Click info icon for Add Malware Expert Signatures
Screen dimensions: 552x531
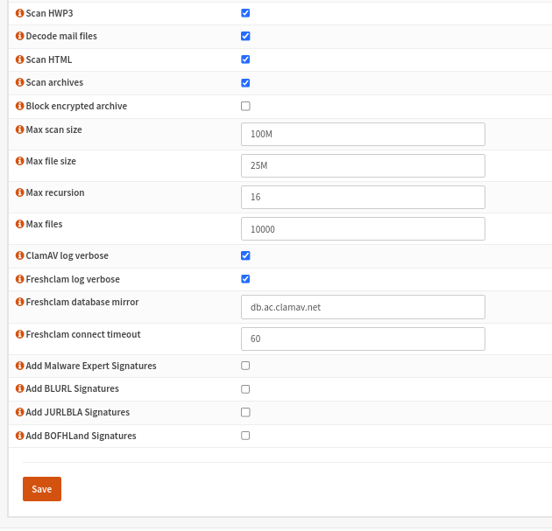pos(19,366)
